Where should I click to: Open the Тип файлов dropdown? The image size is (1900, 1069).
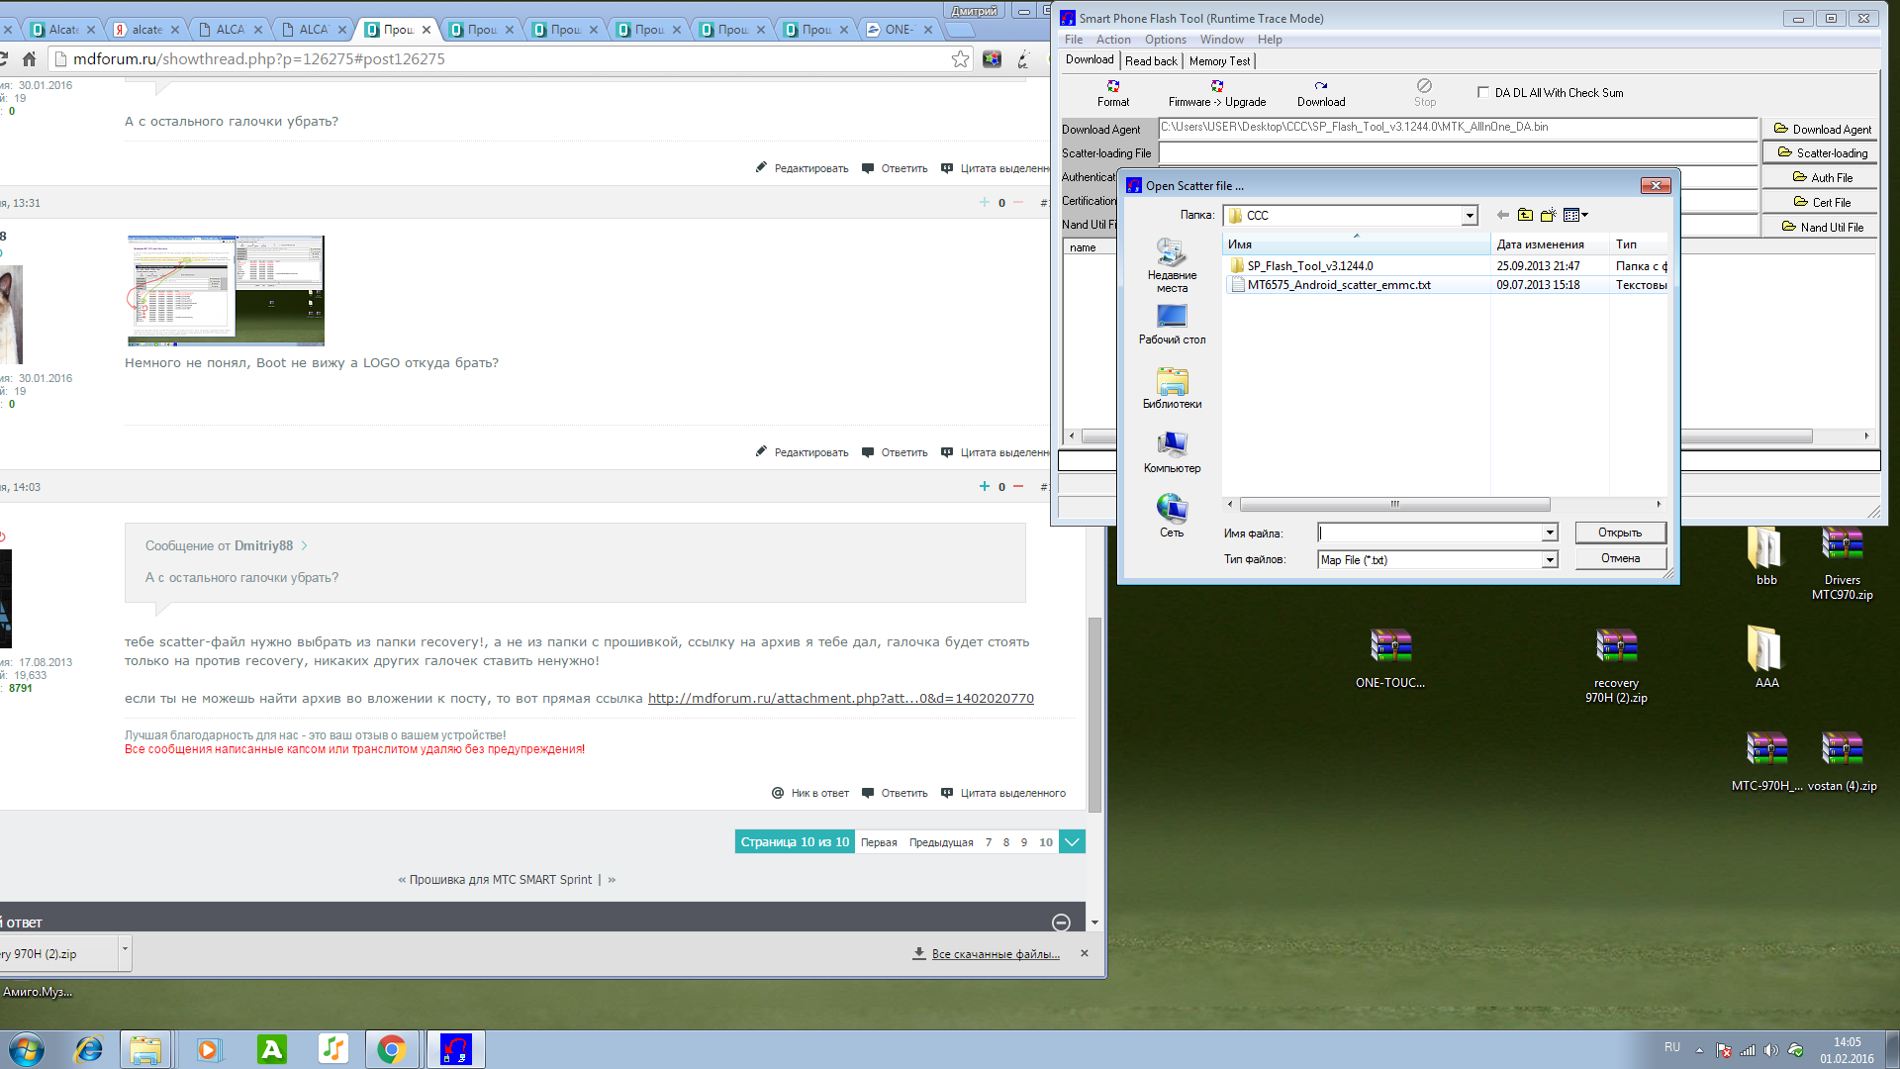[1549, 560]
